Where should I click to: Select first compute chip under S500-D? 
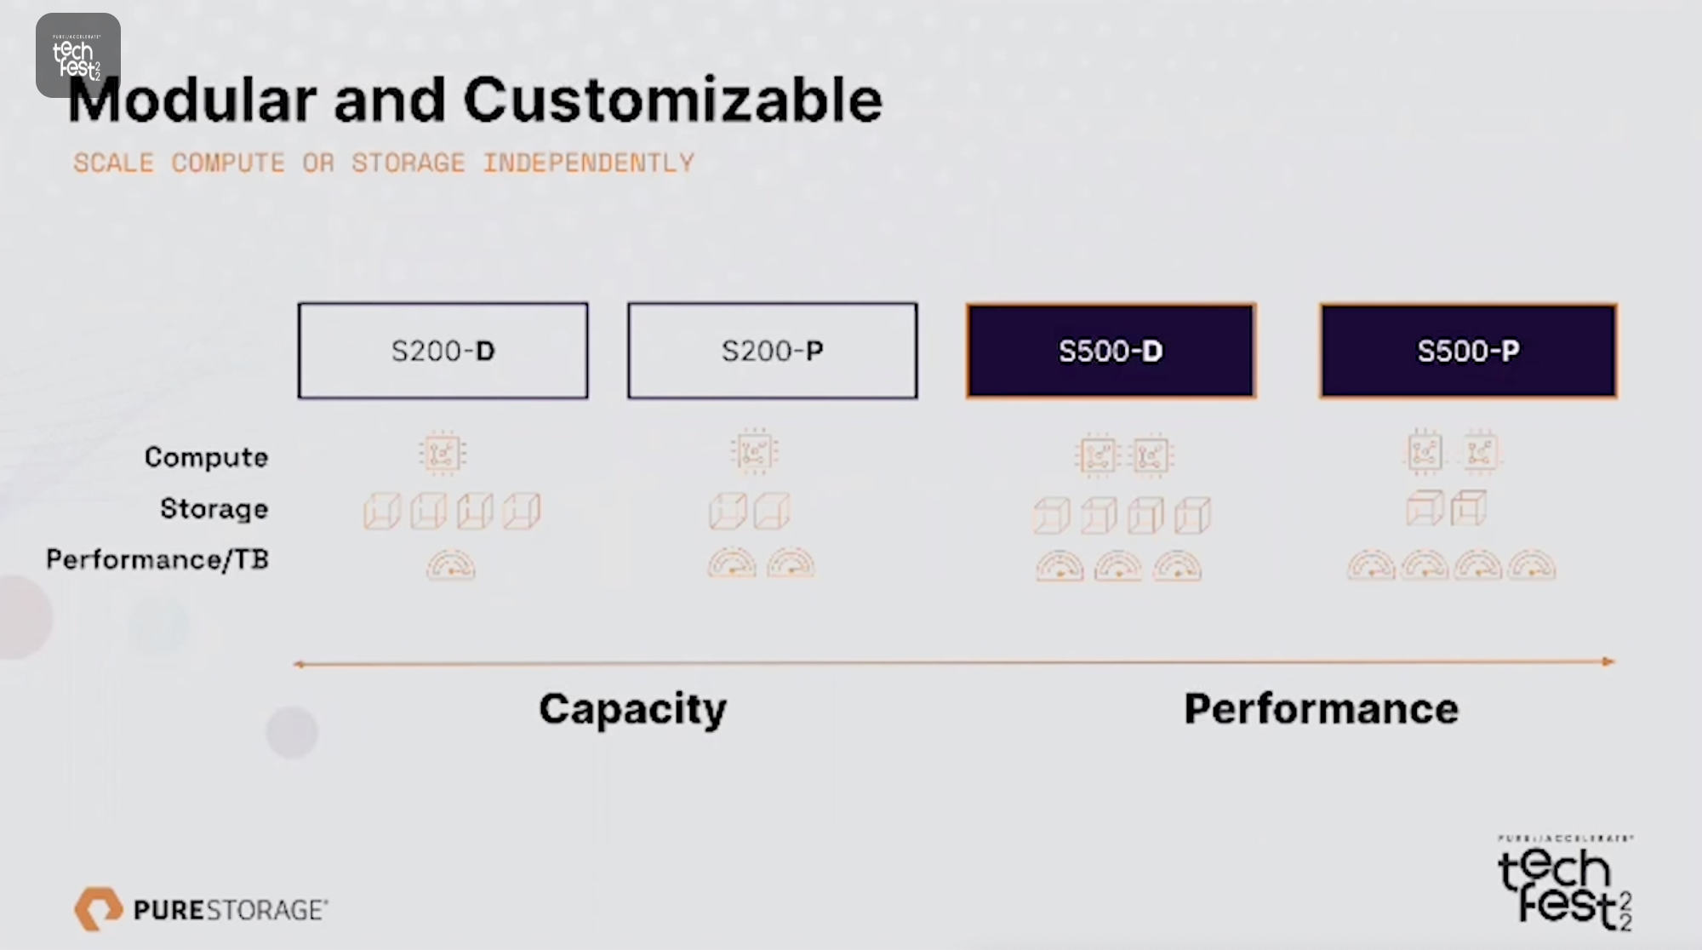pyautogui.click(x=1097, y=455)
